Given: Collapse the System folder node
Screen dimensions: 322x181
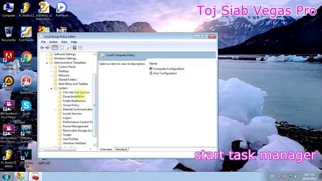Looking at the screenshot, I should tap(51, 88).
